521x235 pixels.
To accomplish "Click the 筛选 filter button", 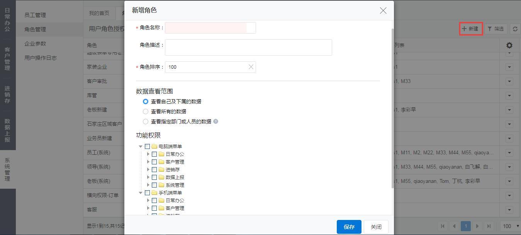I will [x=495, y=29].
